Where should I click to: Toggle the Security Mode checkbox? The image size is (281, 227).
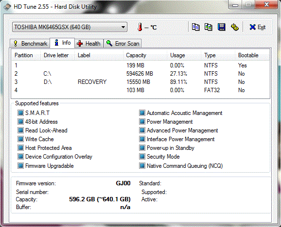click(142, 157)
